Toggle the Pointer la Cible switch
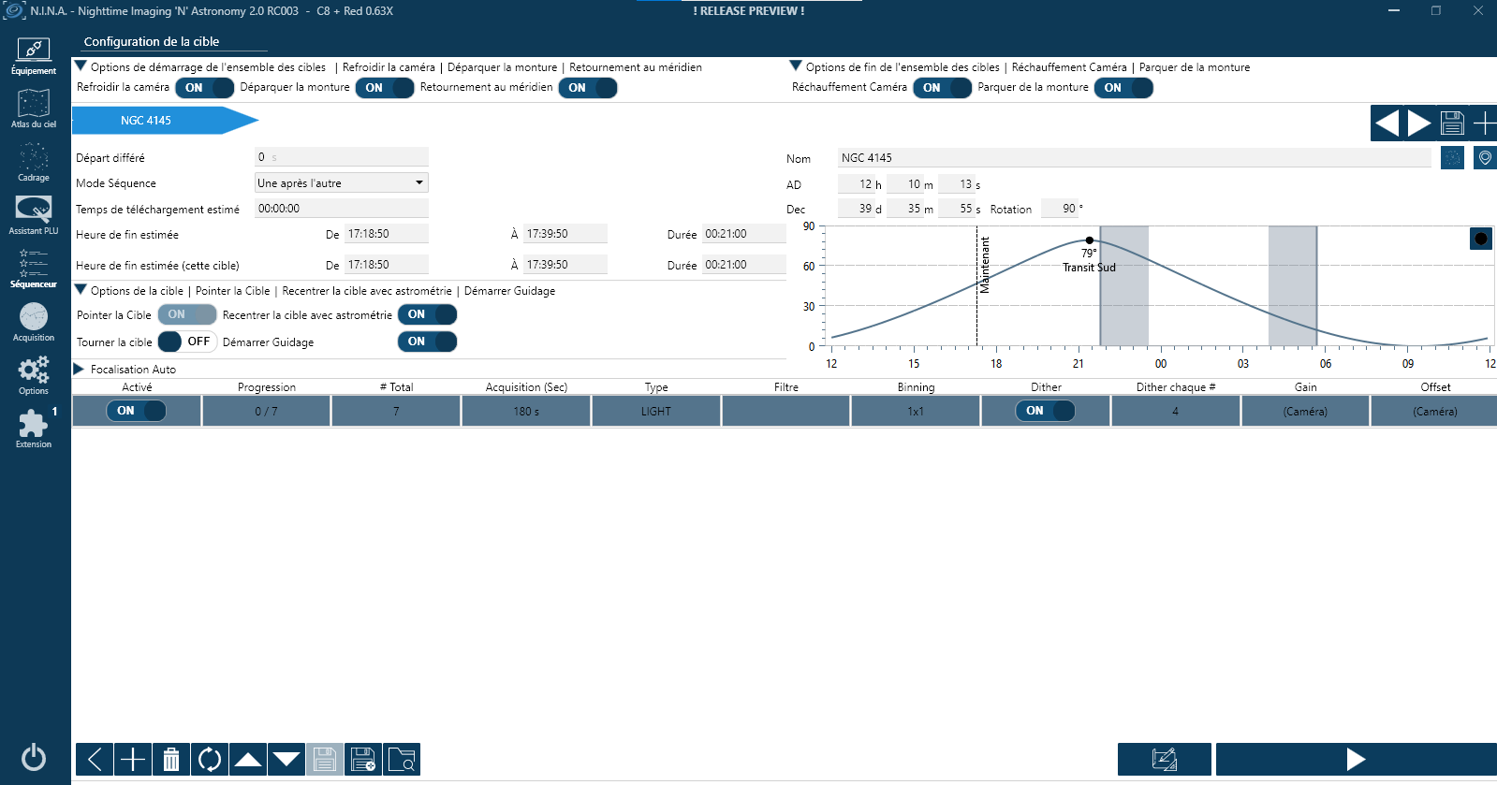The height and width of the screenshot is (785, 1497). point(187,314)
